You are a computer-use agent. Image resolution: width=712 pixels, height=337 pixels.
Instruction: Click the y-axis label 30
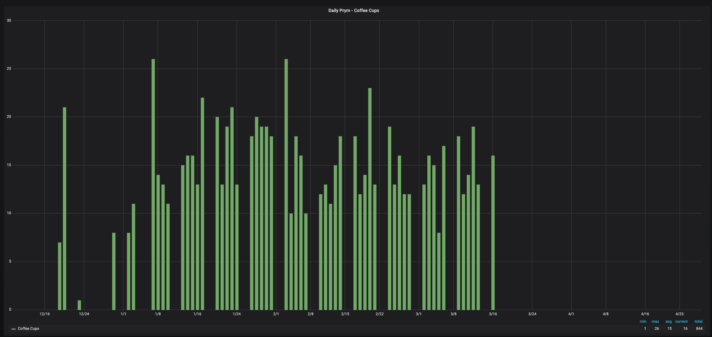click(9, 20)
